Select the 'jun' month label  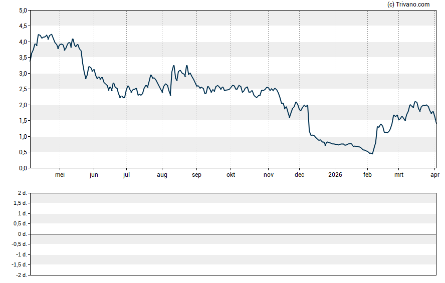(x=94, y=175)
